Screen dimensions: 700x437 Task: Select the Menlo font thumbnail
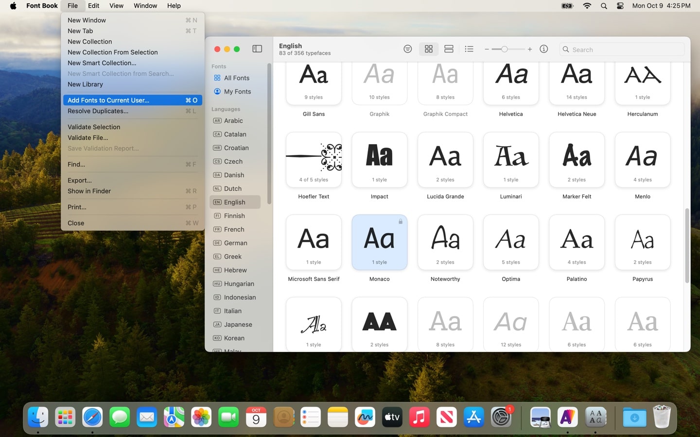(x=643, y=160)
